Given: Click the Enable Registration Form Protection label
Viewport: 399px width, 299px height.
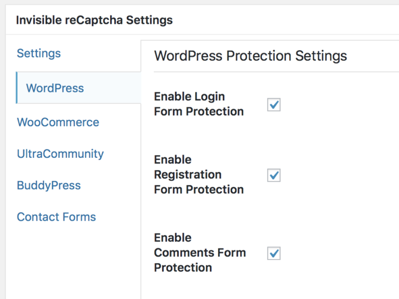Looking at the screenshot, I should pyautogui.click(x=199, y=174).
